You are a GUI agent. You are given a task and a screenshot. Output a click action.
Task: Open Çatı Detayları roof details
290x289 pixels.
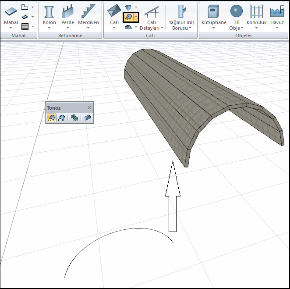[152, 12]
